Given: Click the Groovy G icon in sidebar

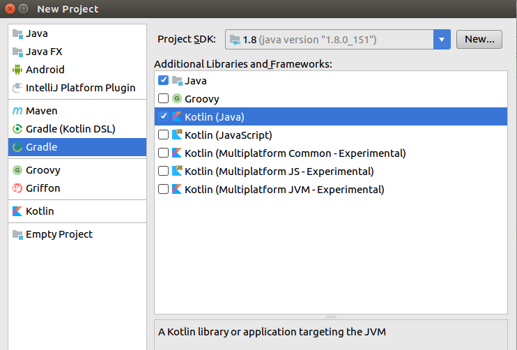Looking at the screenshot, I should [17, 170].
